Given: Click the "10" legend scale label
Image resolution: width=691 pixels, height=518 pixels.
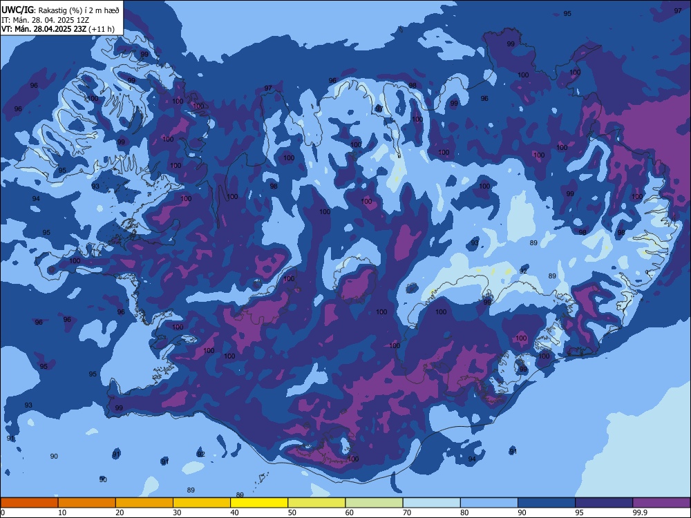Looking at the screenshot, I should click(x=62, y=512).
